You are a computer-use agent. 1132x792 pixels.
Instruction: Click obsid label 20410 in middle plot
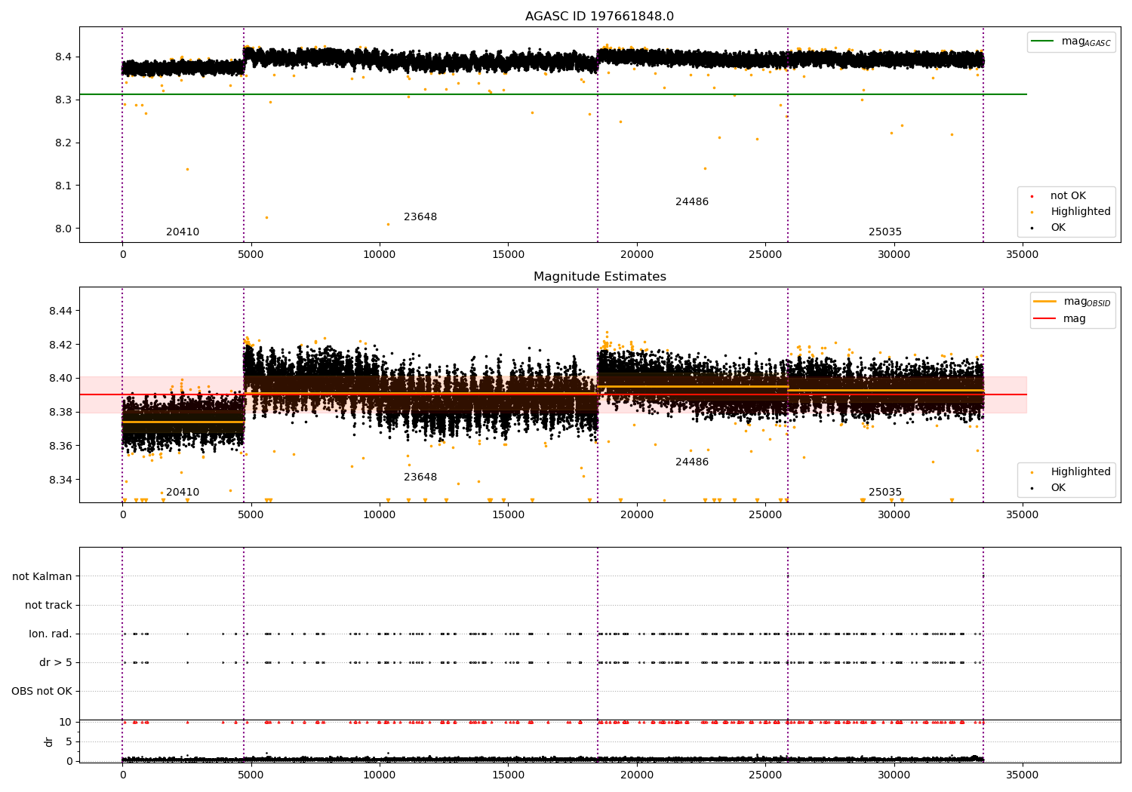pyautogui.click(x=183, y=492)
